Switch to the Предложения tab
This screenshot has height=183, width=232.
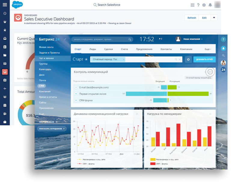pos(144,49)
